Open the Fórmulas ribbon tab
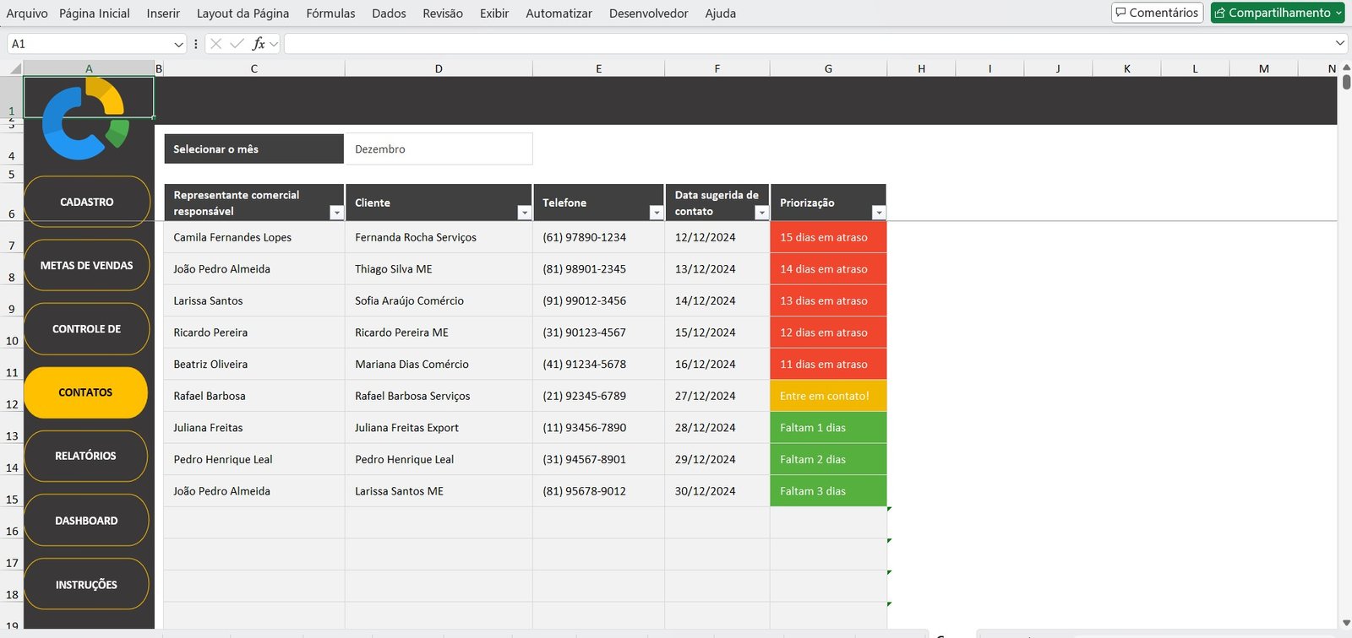This screenshot has height=638, width=1352. [330, 14]
